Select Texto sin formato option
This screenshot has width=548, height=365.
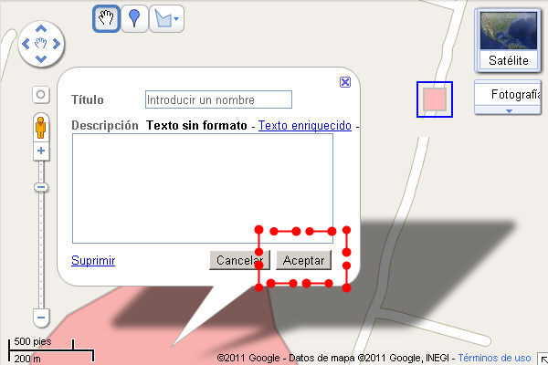(x=196, y=125)
